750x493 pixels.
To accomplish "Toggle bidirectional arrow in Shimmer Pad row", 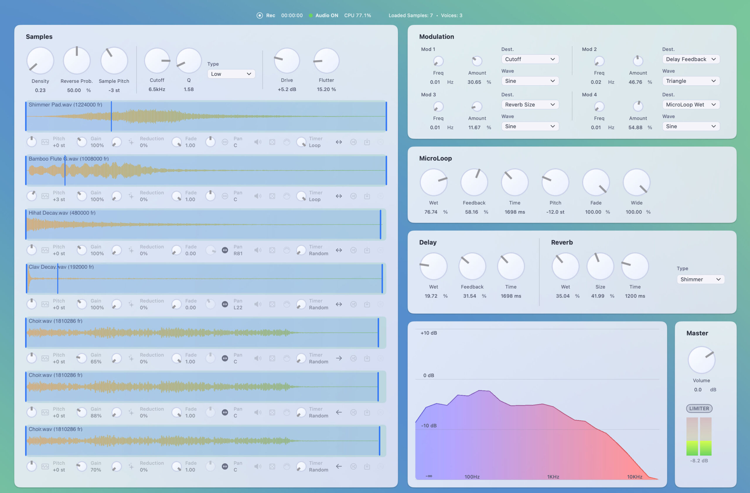I will (x=339, y=142).
